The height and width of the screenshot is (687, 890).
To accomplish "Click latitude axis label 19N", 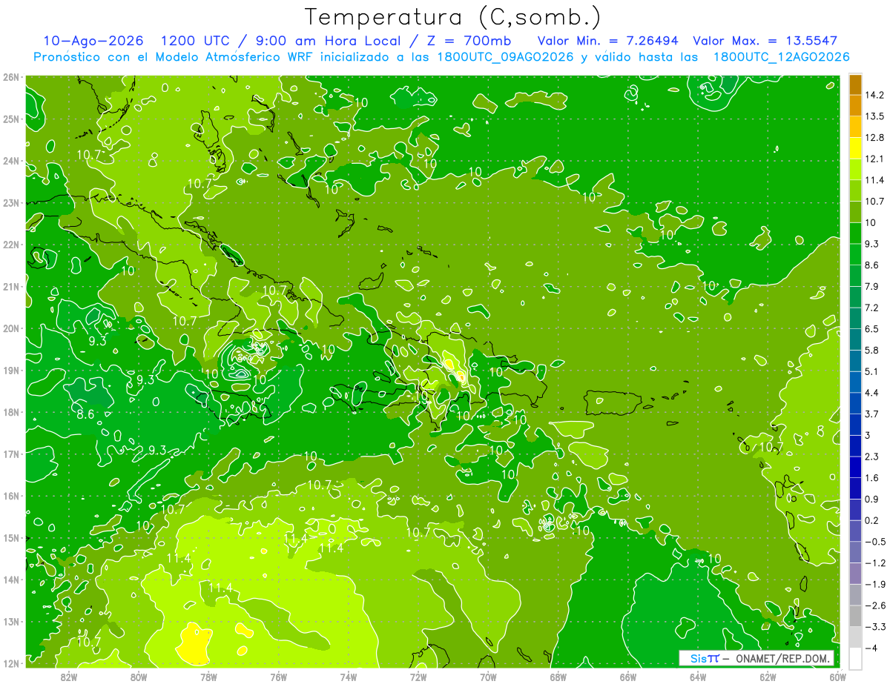I will [11, 370].
